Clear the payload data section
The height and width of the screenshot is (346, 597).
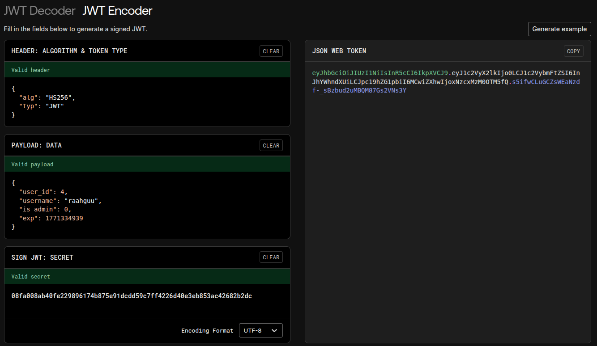coord(271,146)
